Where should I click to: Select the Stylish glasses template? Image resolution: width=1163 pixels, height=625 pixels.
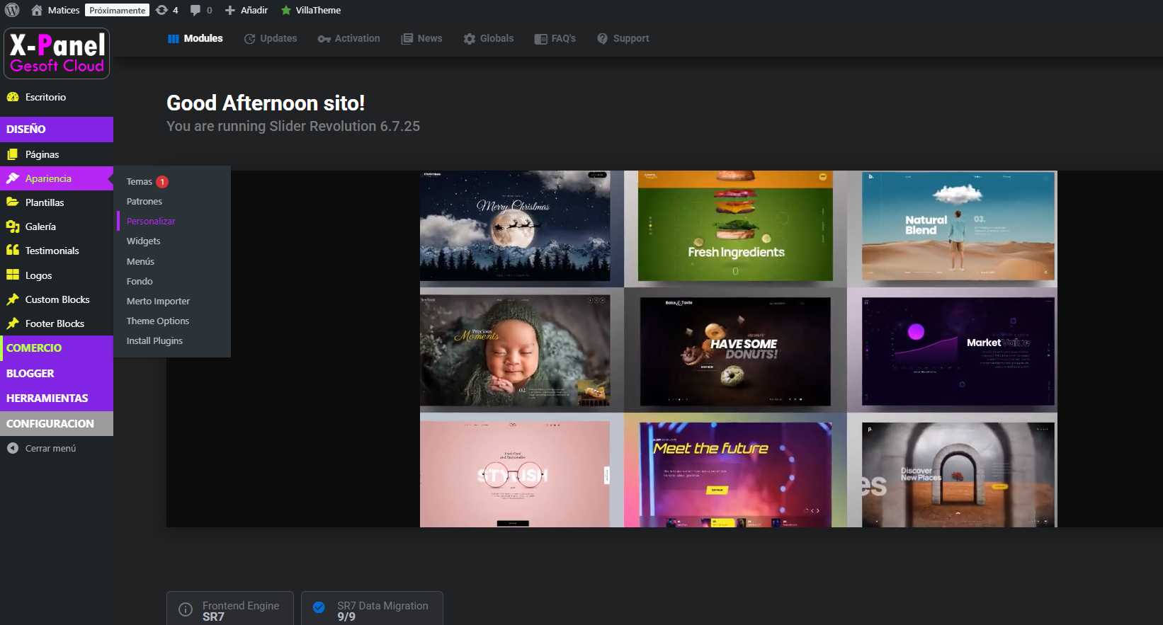(515, 474)
